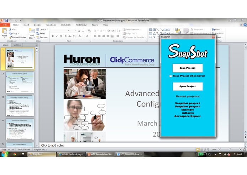The width and height of the screenshot is (247, 175).
Task: Center the text in Paragraph group
Action: point(99,36)
